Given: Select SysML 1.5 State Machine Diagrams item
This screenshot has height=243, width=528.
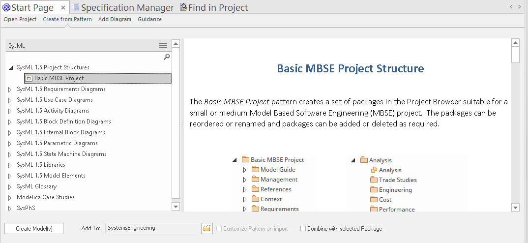Looking at the screenshot, I should point(61,154).
